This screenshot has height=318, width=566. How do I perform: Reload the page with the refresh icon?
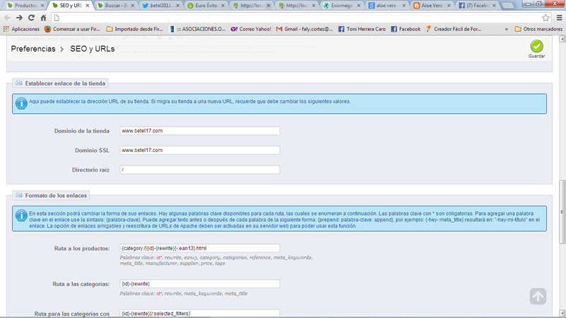tap(31, 18)
